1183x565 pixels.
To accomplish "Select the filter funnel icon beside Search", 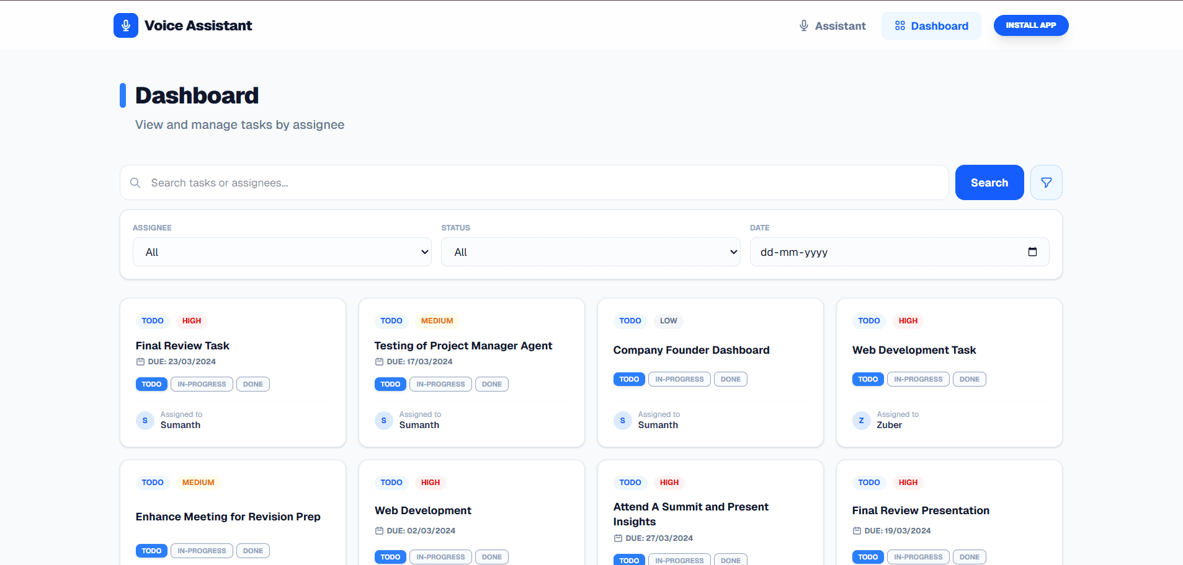I will click(x=1046, y=182).
